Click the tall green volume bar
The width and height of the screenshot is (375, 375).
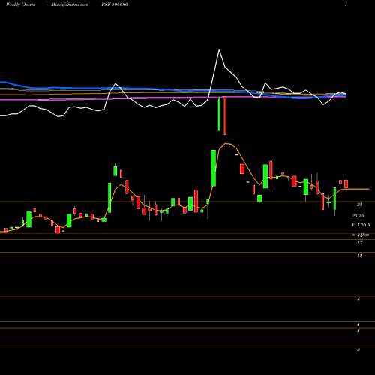click(x=219, y=115)
